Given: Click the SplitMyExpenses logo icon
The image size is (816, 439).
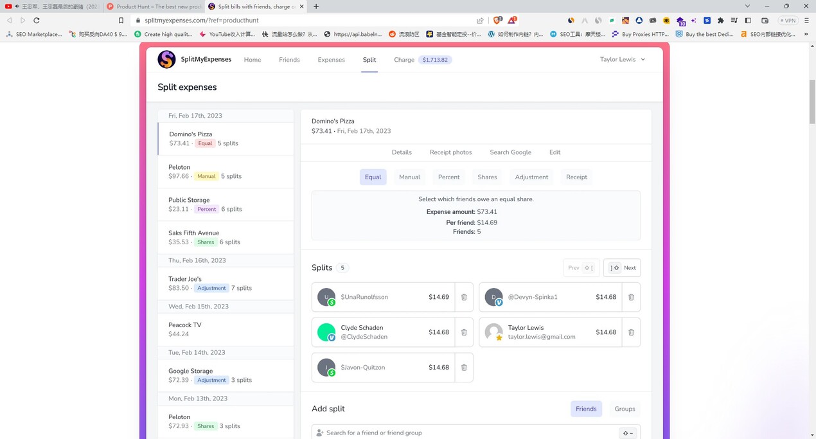Looking at the screenshot, I should click(166, 59).
